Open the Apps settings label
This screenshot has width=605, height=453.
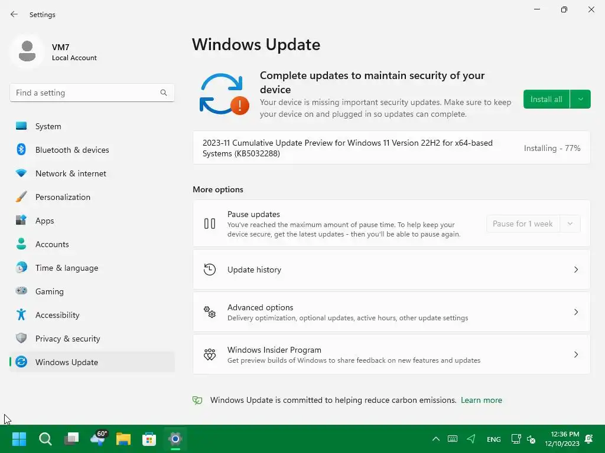pyautogui.click(x=44, y=221)
